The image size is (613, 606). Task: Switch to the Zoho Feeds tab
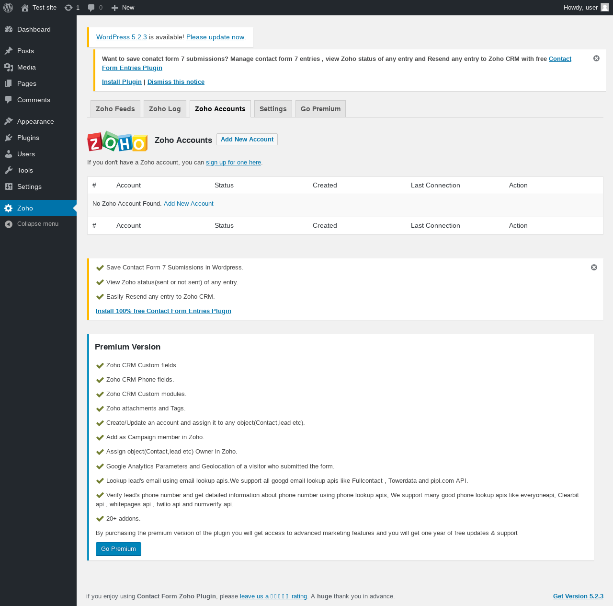(x=115, y=109)
